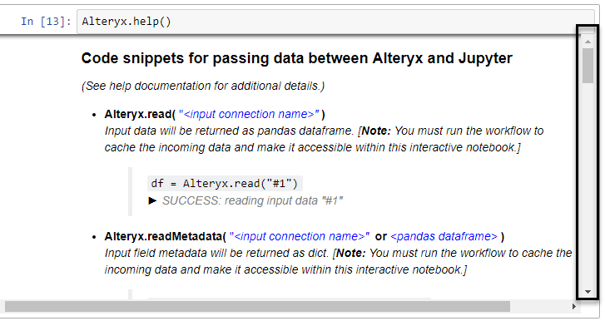The image size is (605, 321).
Task: Click the Alteryx.readMetadata( bold function name
Action: pyautogui.click(x=166, y=236)
